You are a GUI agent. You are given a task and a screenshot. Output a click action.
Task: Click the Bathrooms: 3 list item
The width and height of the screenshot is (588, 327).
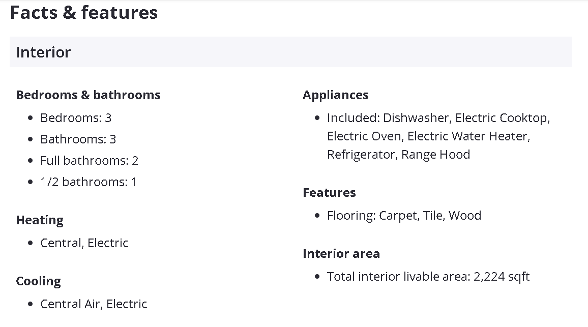78,139
